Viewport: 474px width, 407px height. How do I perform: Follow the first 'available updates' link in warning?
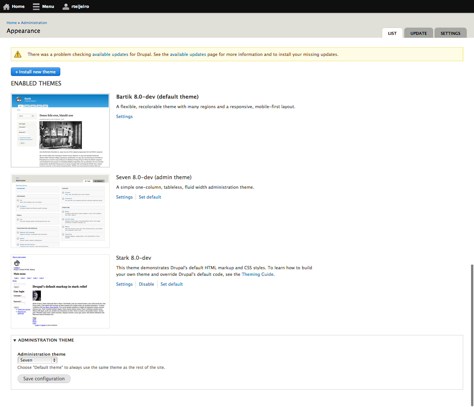[x=110, y=55]
